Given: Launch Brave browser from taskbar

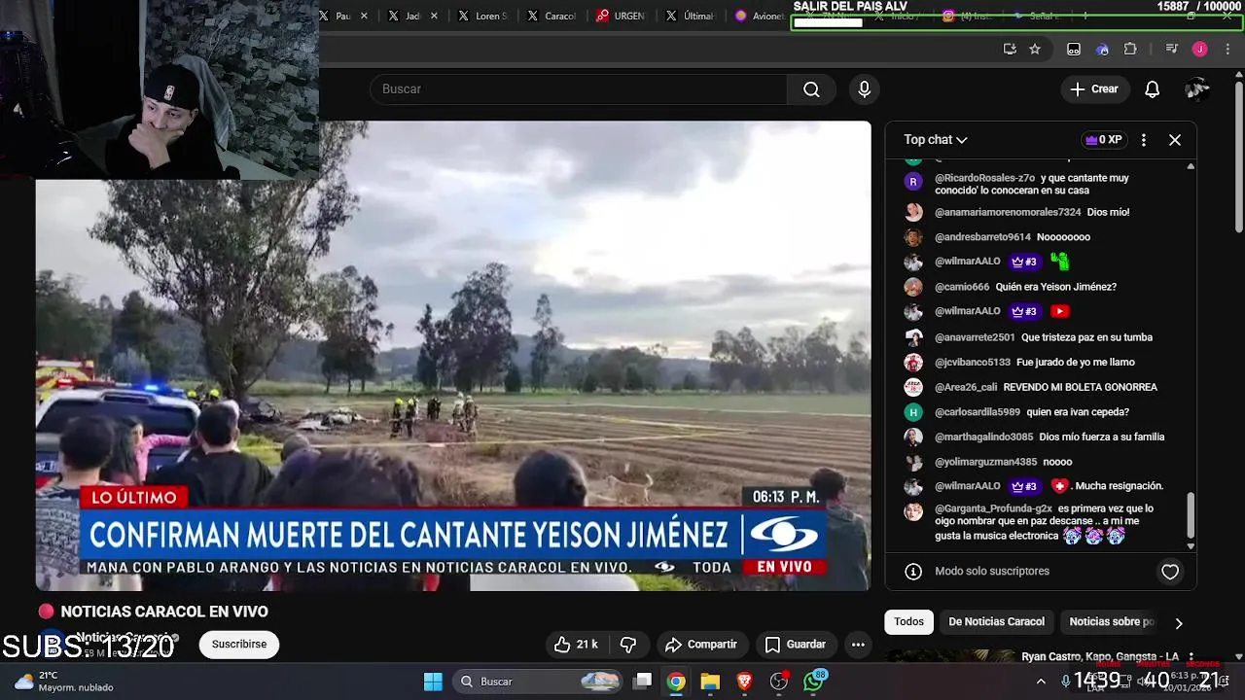Looking at the screenshot, I should (744, 682).
